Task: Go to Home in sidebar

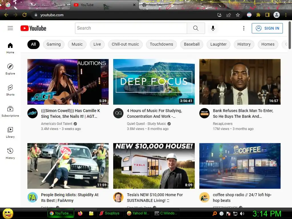Action: [x=10, y=48]
